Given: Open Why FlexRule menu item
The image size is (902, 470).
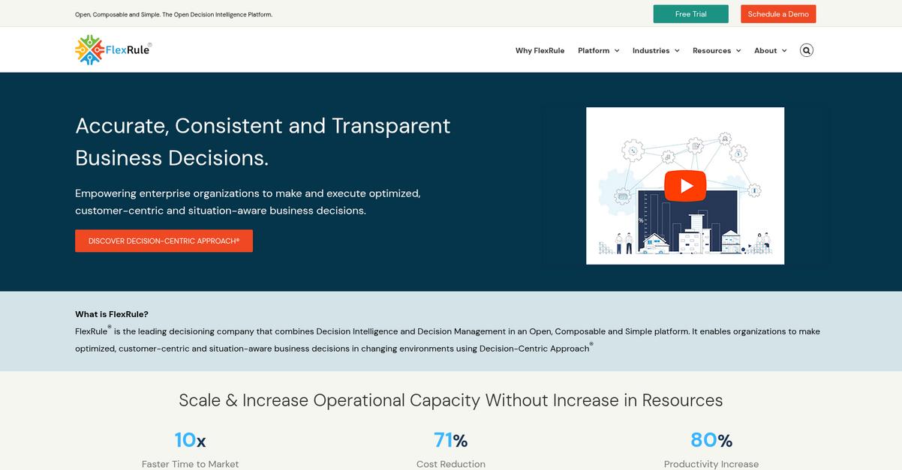Looking at the screenshot, I should click(x=540, y=50).
